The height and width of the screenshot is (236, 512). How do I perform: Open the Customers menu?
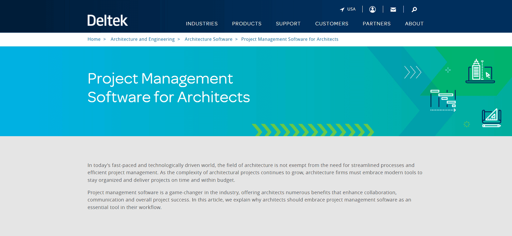pyautogui.click(x=332, y=23)
